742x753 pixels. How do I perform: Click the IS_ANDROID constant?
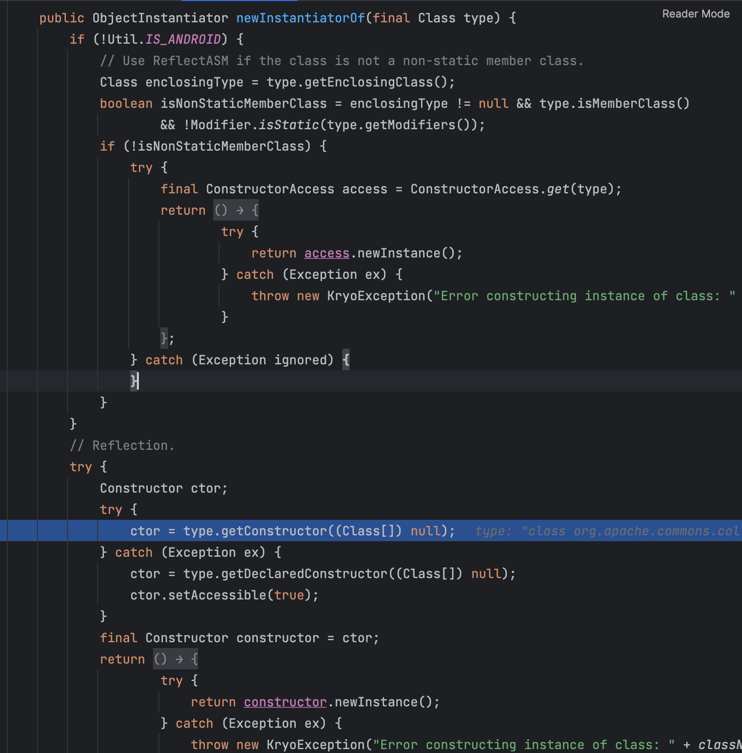[183, 39]
